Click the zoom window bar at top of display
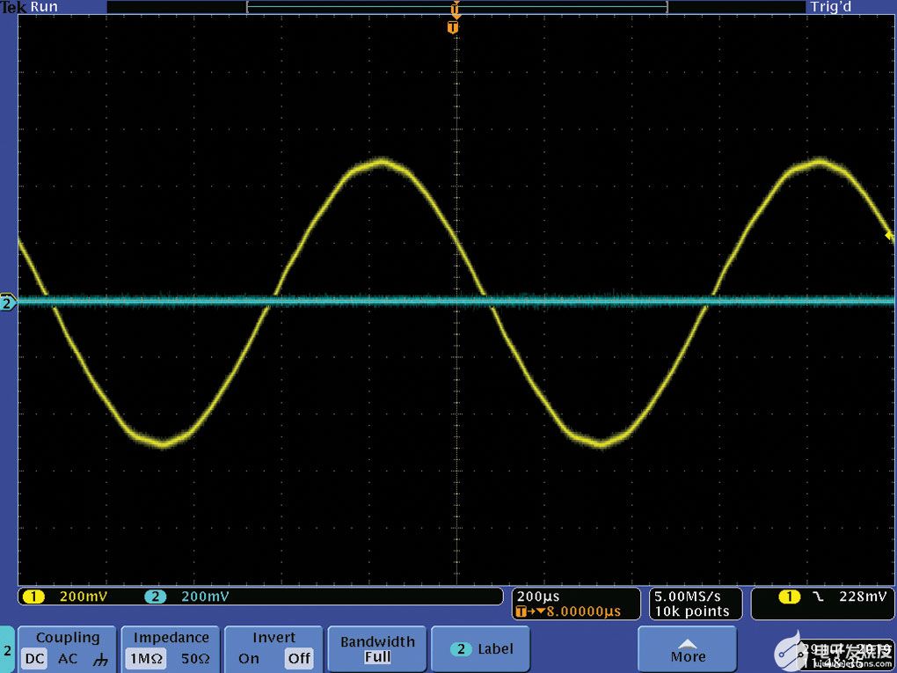 (x=457, y=6)
